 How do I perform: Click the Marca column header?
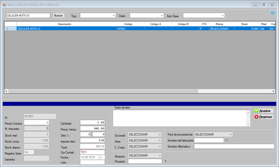(x=221, y=24)
